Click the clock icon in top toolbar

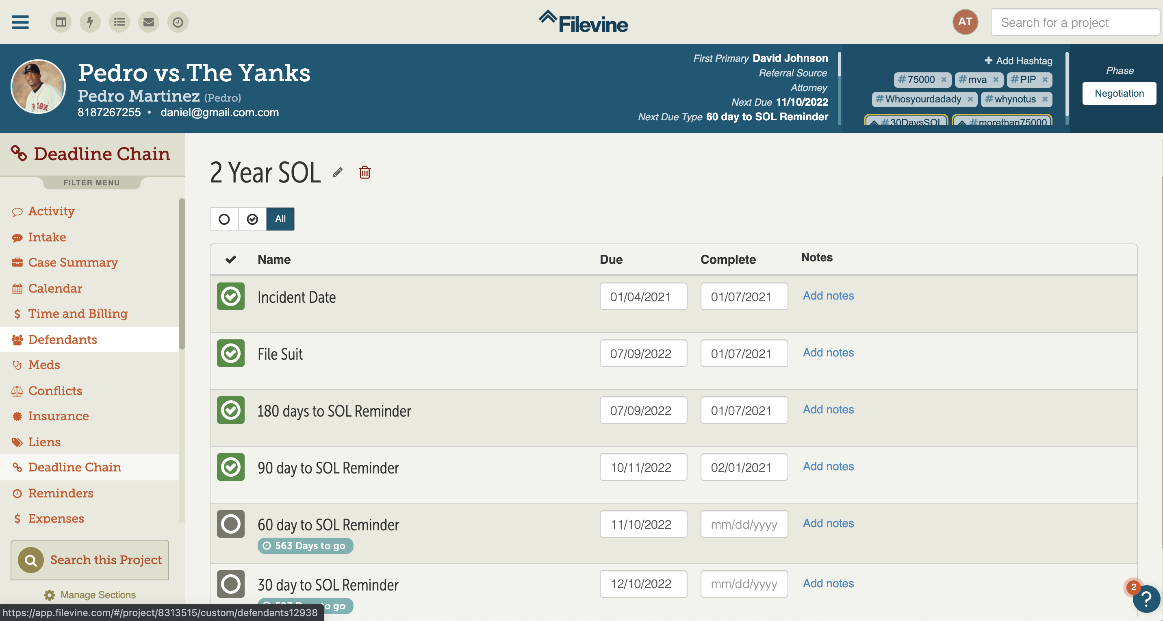(x=178, y=22)
